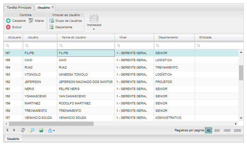
Task: Sort by idUsuario column header
Action: click(x=13, y=37)
